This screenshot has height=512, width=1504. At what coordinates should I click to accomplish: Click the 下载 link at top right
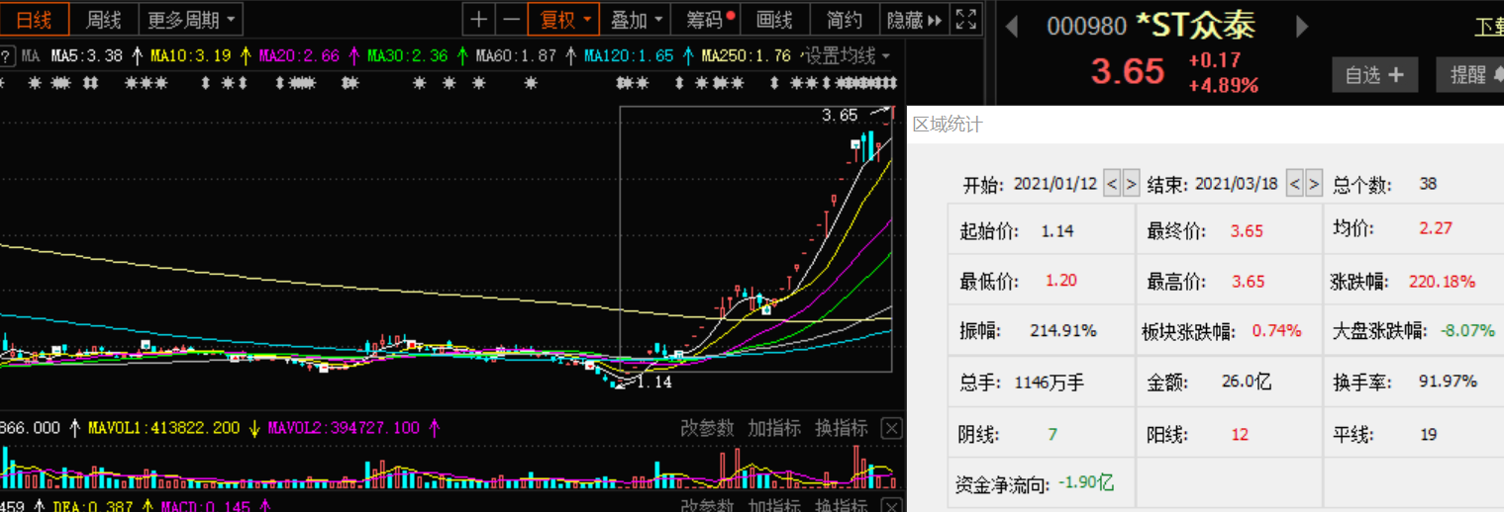[x=1489, y=27]
